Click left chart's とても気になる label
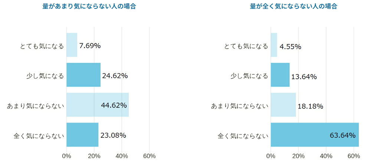The width and height of the screenshot is (367, 167). click(42, 47)
